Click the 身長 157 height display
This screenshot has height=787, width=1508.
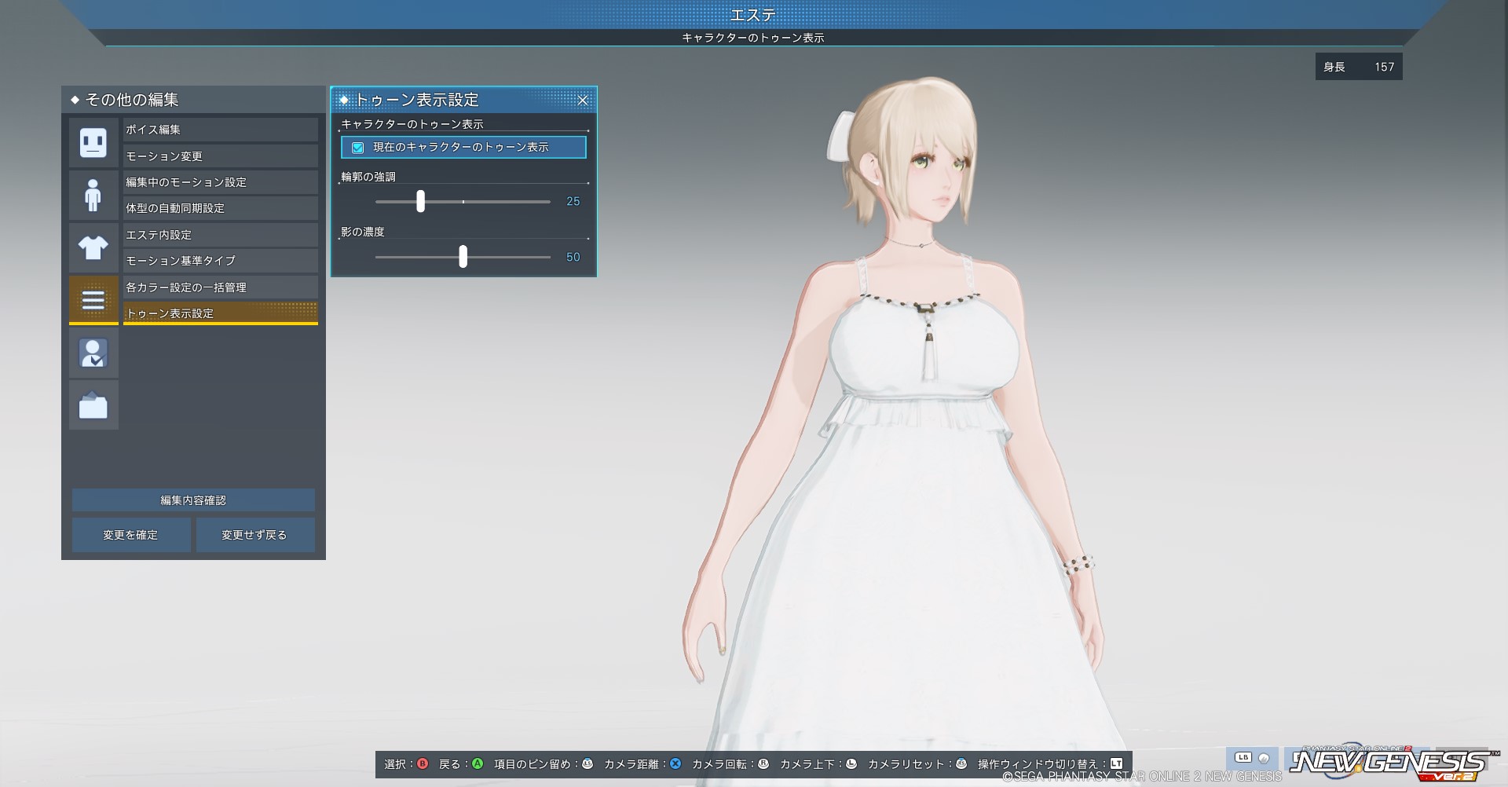(1359, 67)
